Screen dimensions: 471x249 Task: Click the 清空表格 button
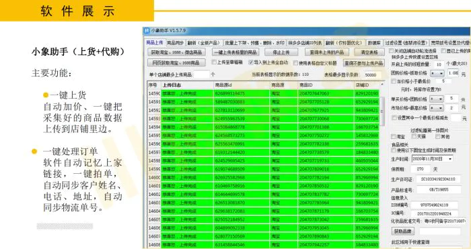click(369, 52)
